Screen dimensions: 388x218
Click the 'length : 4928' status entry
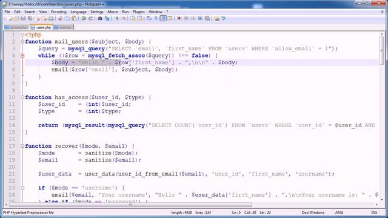point(181,213)
